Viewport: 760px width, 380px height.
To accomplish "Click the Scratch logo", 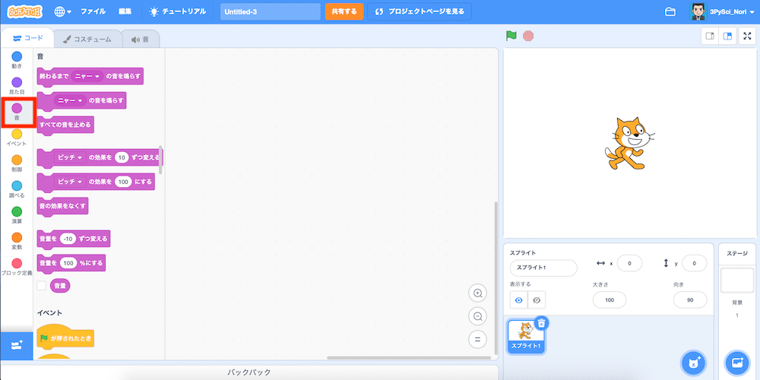I will pos(25,11).
